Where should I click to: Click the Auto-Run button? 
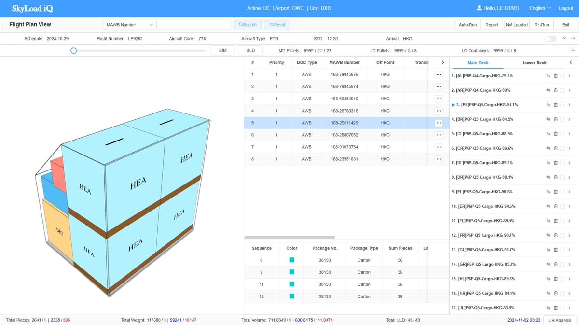(468, 25)
